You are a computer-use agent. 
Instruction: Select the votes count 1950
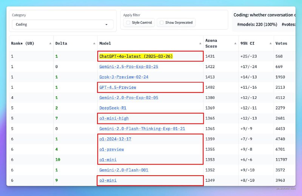pyautogui.click(x=280, y=77)
